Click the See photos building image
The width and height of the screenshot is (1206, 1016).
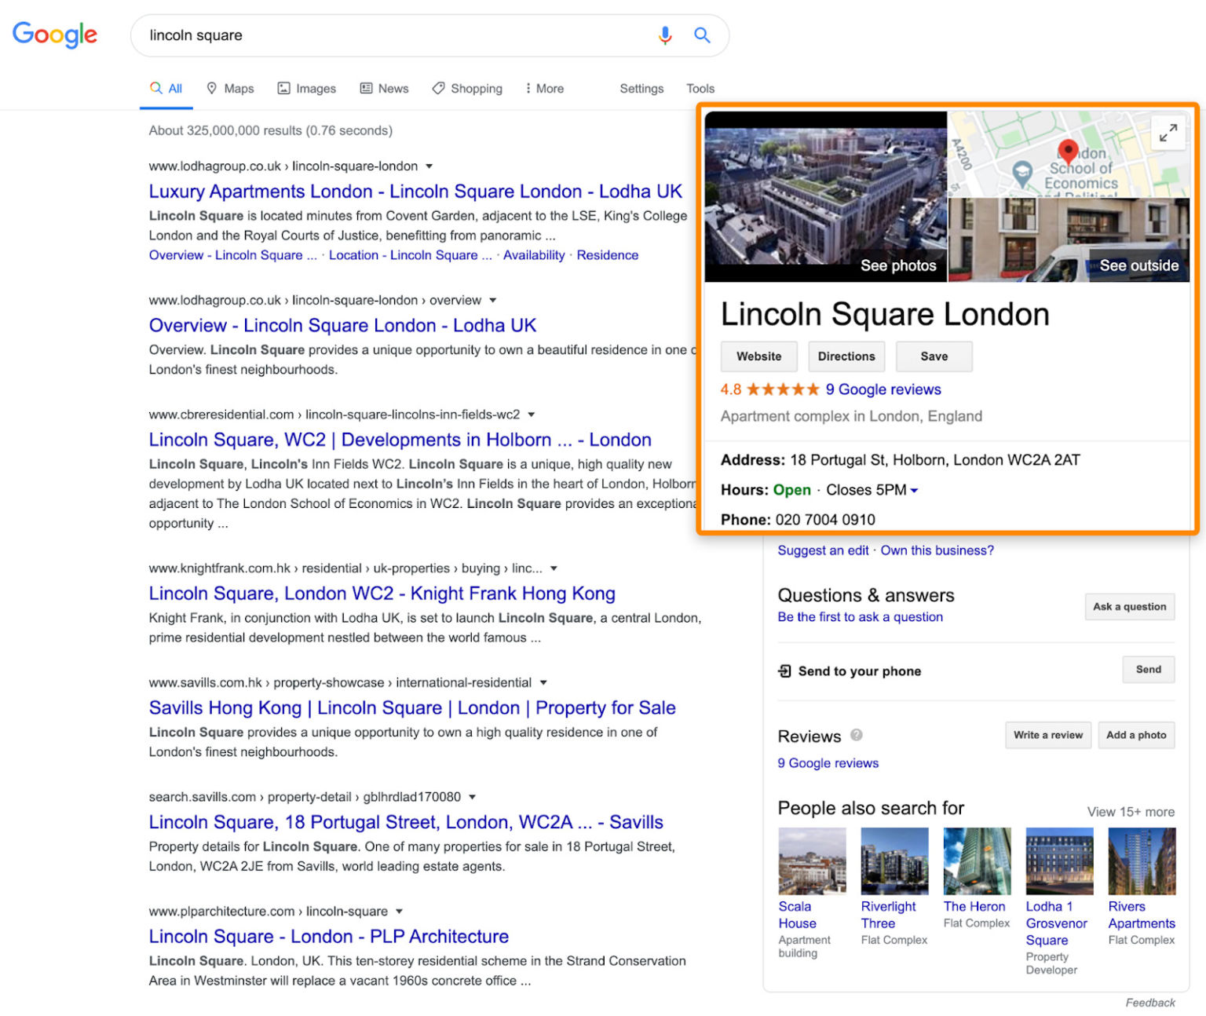pos(826,196)
